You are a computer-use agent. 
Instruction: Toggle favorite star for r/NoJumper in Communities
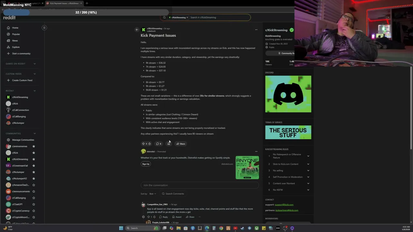point(34,172)
